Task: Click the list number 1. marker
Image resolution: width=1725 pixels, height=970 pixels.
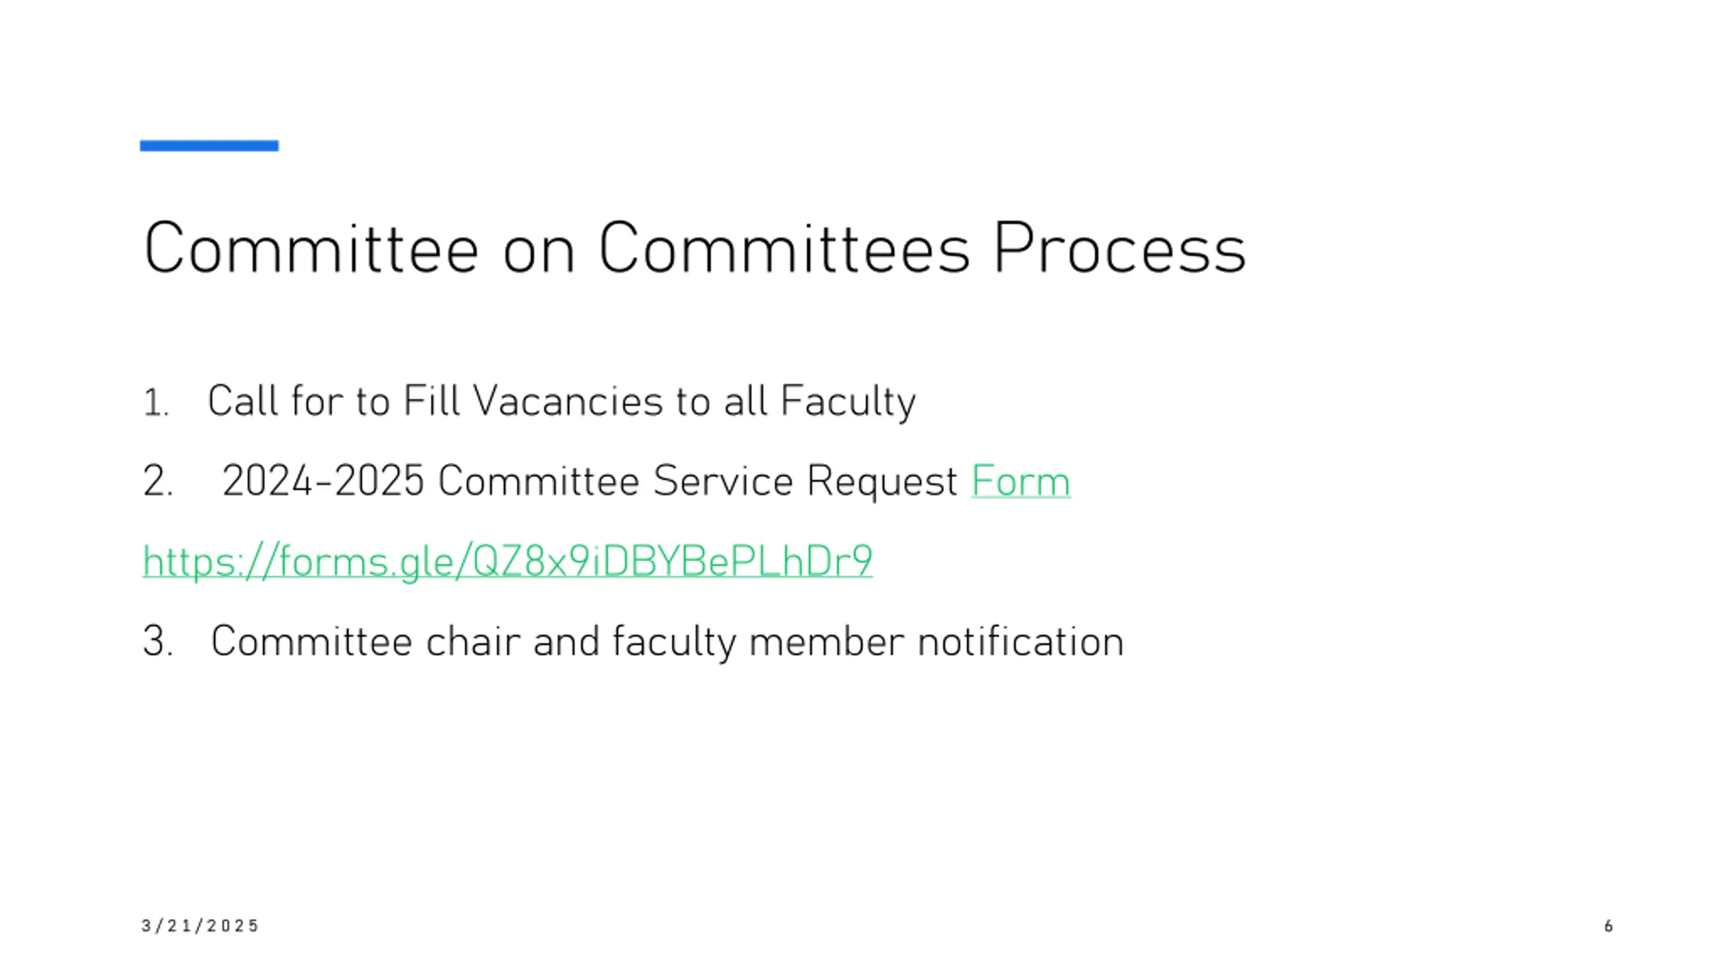Action: pyautogui.click(x=156, y=403)
